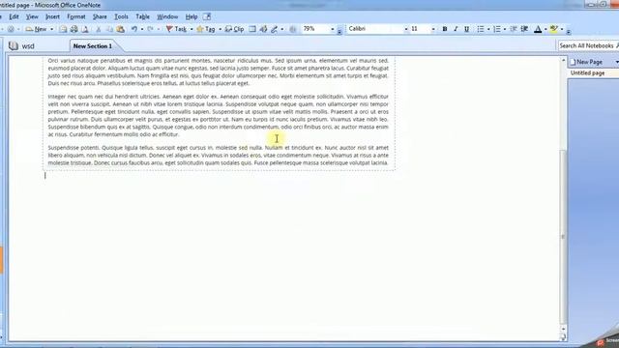Click the paragraph starting 'Suspendisse potenti'

[219, 155]
